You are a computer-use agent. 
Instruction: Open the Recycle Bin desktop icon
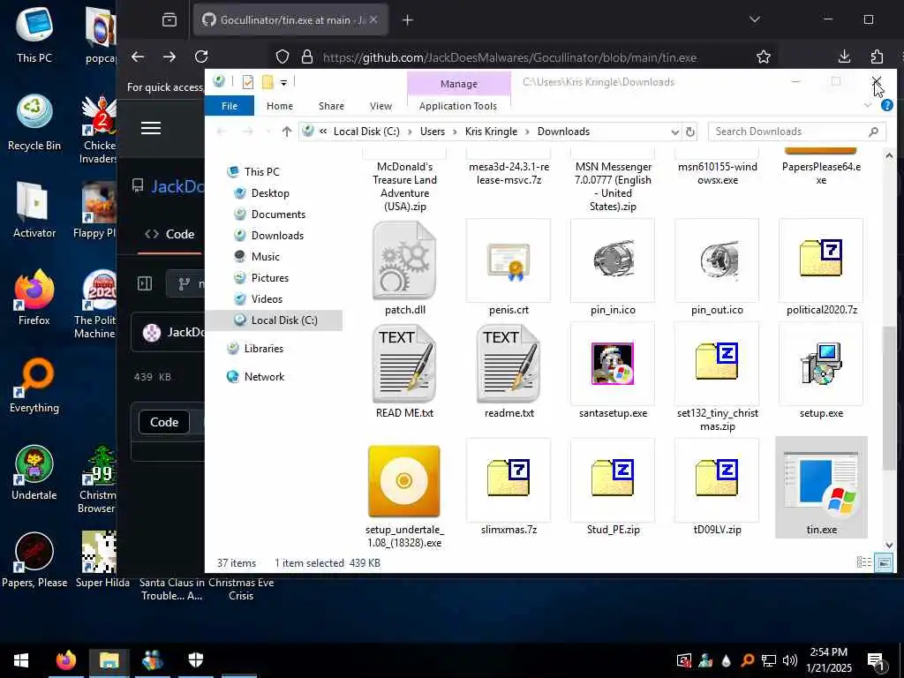point(34,124)
